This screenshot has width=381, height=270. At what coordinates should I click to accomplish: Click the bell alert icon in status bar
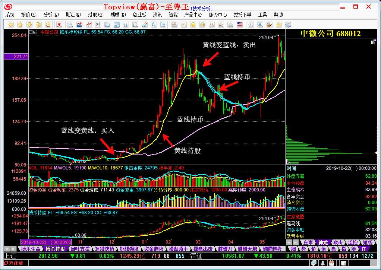[323, 263]
